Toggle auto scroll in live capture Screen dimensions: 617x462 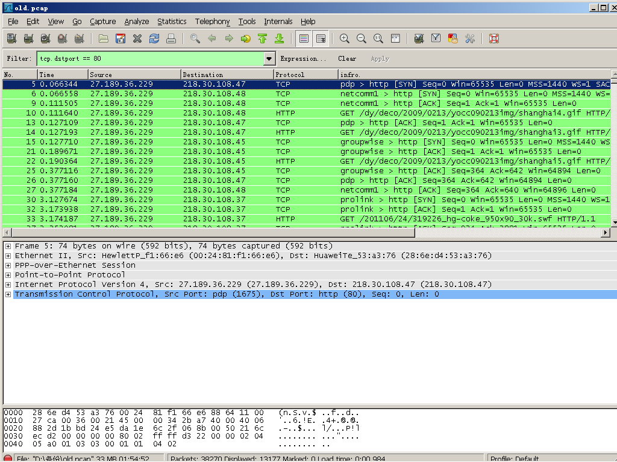click(x=321, y=38)
